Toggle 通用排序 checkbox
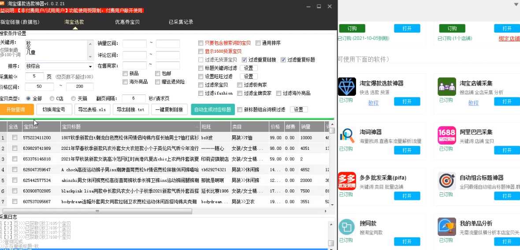 (258, 43)
